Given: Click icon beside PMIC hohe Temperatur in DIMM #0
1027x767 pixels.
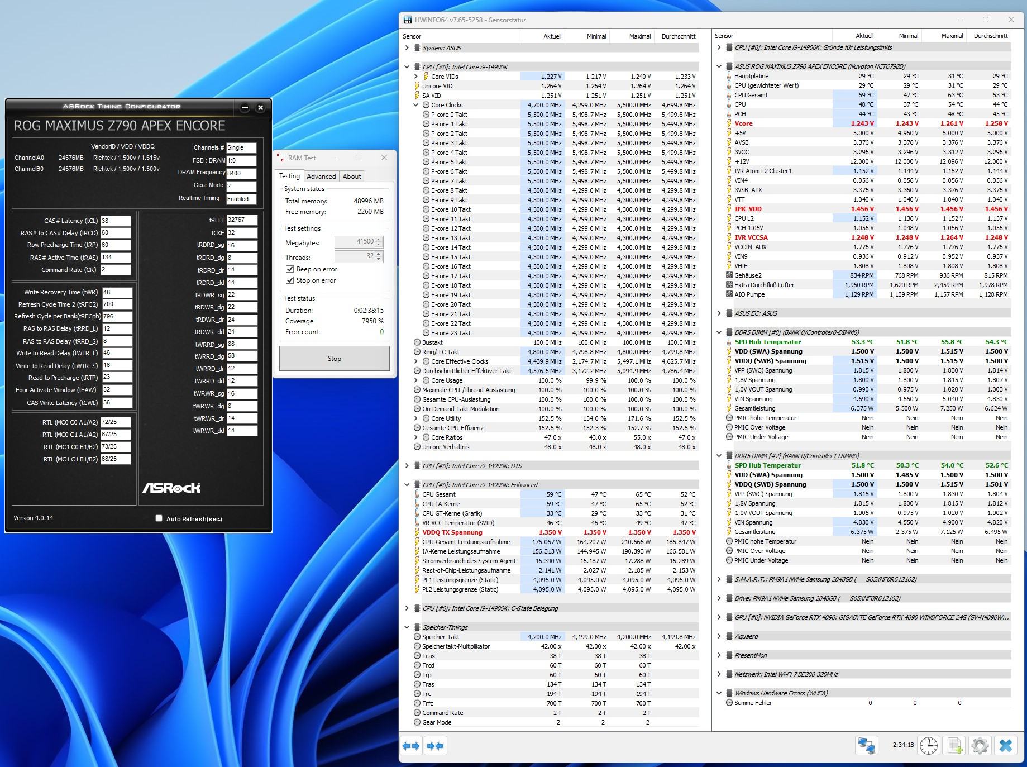Looking at the screenshot, I should pyautogui.click(x=729, y=418).
